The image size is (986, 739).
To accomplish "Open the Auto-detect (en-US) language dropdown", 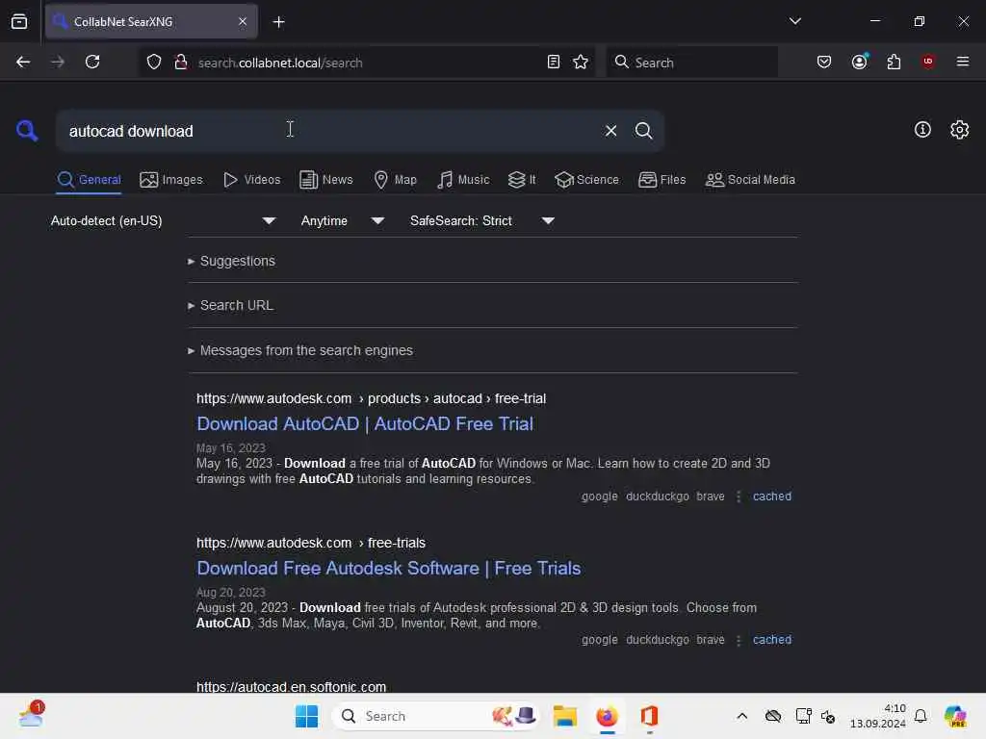I will coord(164,220).
